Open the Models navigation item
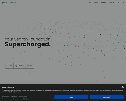Screen dimensions: 126x101 pyautogui.click(x=104, y=2)
